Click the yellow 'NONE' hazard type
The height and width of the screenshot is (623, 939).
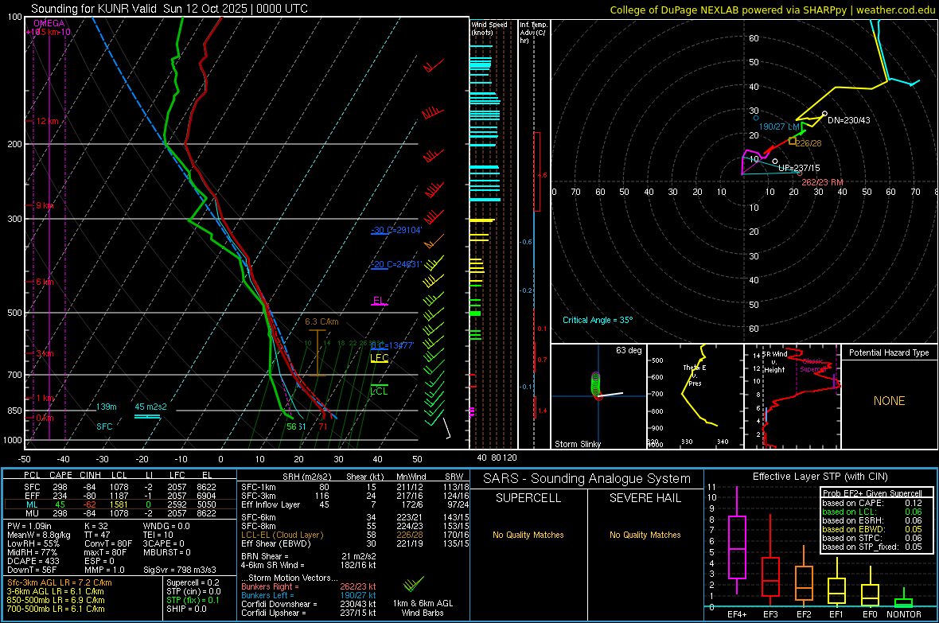point(889,401)
